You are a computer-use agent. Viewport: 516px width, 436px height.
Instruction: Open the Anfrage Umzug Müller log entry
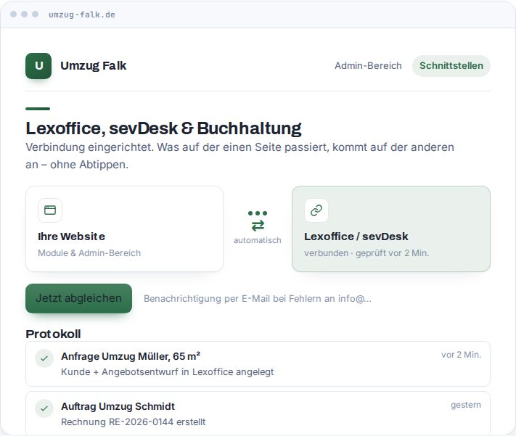click(258, 364)
